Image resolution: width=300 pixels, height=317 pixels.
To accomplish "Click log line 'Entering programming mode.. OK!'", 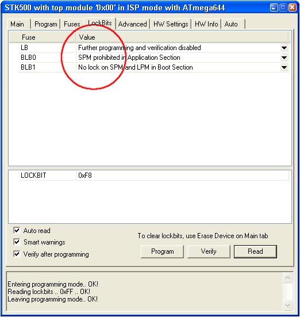I will (53, 284).
